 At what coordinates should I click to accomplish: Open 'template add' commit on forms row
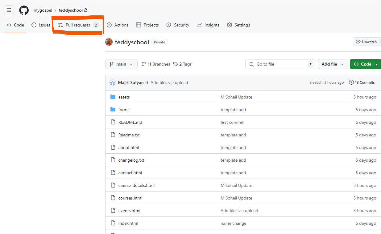tap(233, 110)
